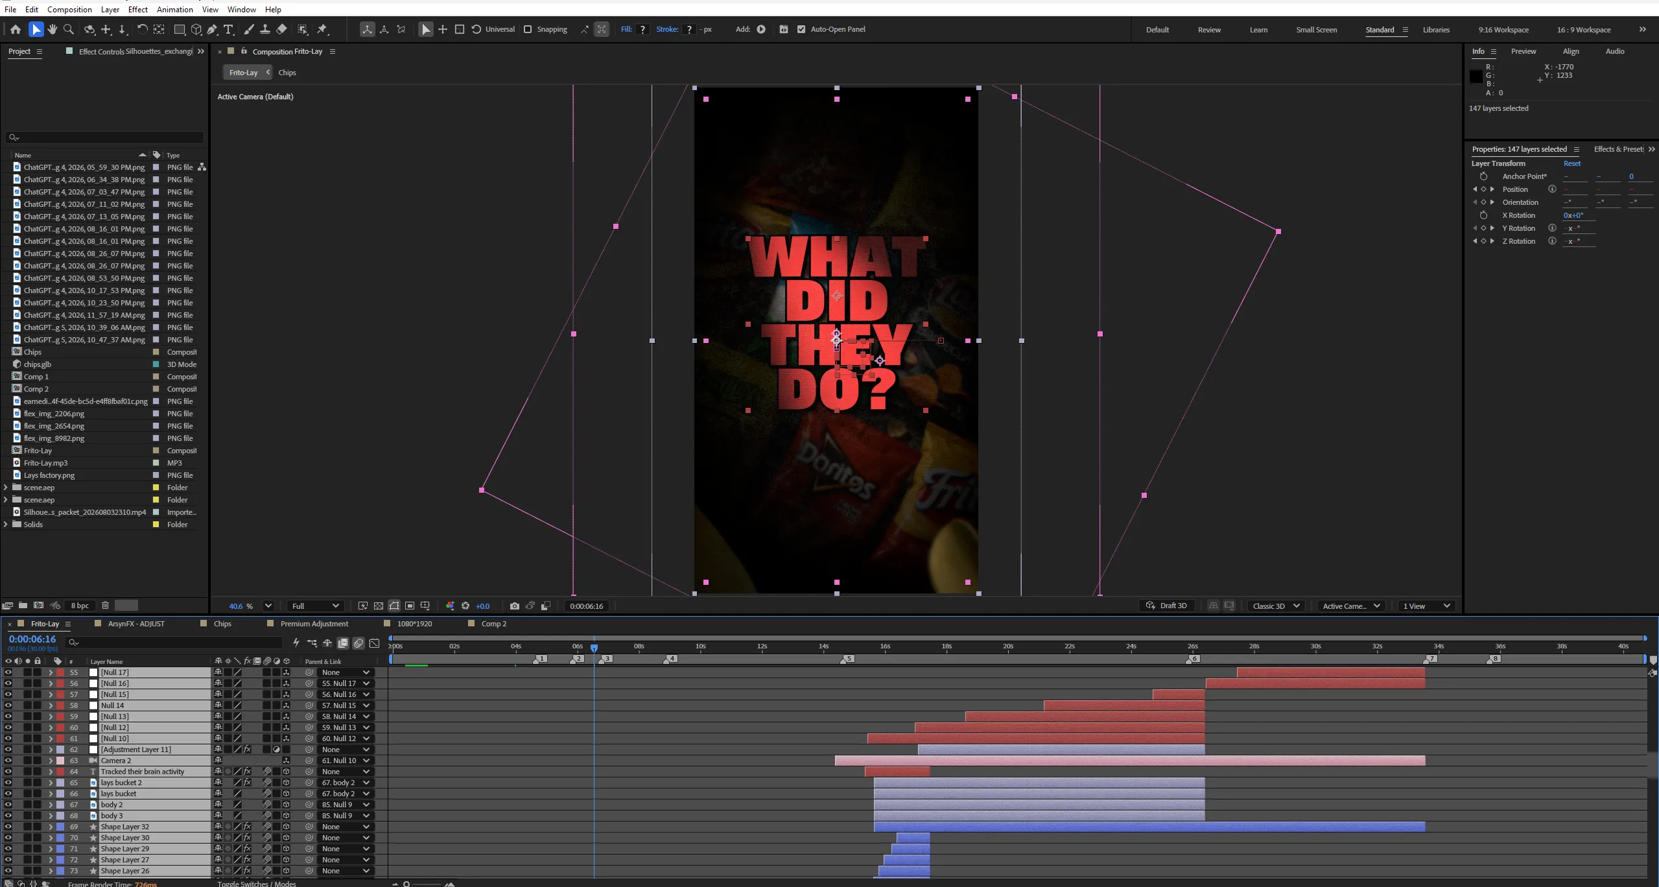Select the Pen tool
Screen dimensions: 1659x887
(x=212, y=29)
